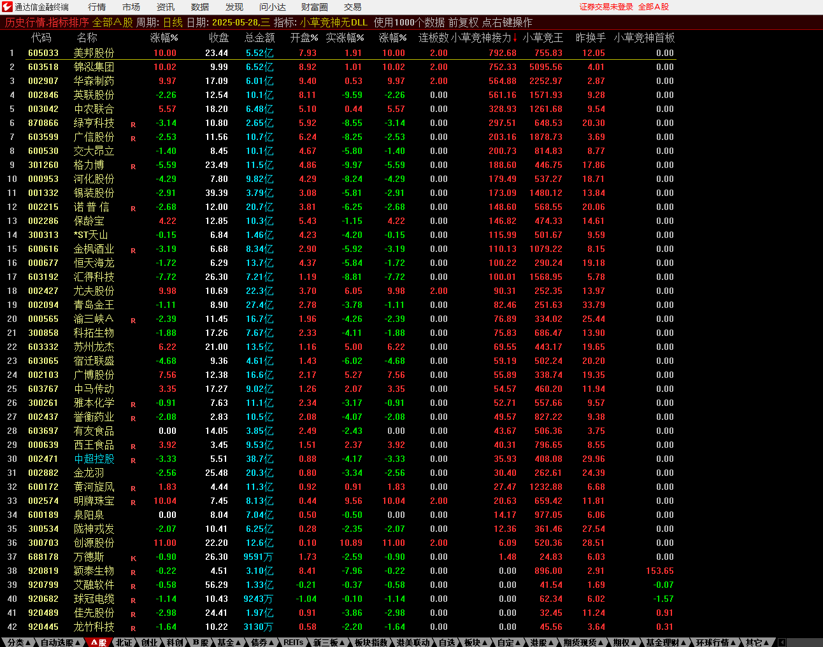This screenshot has width=823, height=647.
Task: Click the tab-scroll left arrow at bottom
Action: tap(782, 643)
